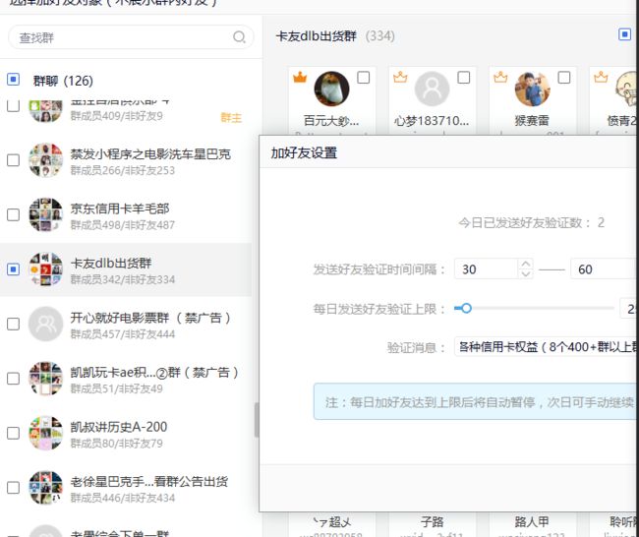This screenshot has width=639, height=537.
Task: Select 老徐星巴克手...看群公告出货 group name
Action: [149, 481]
